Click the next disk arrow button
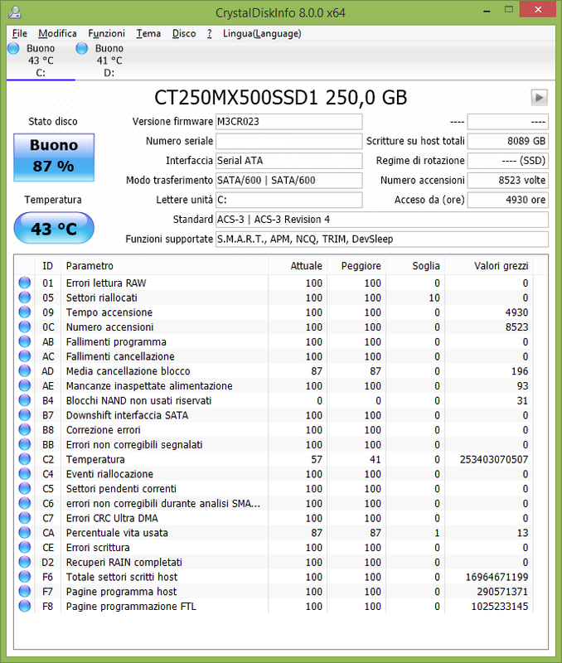 pyautogui.click(x=539, y=97)
